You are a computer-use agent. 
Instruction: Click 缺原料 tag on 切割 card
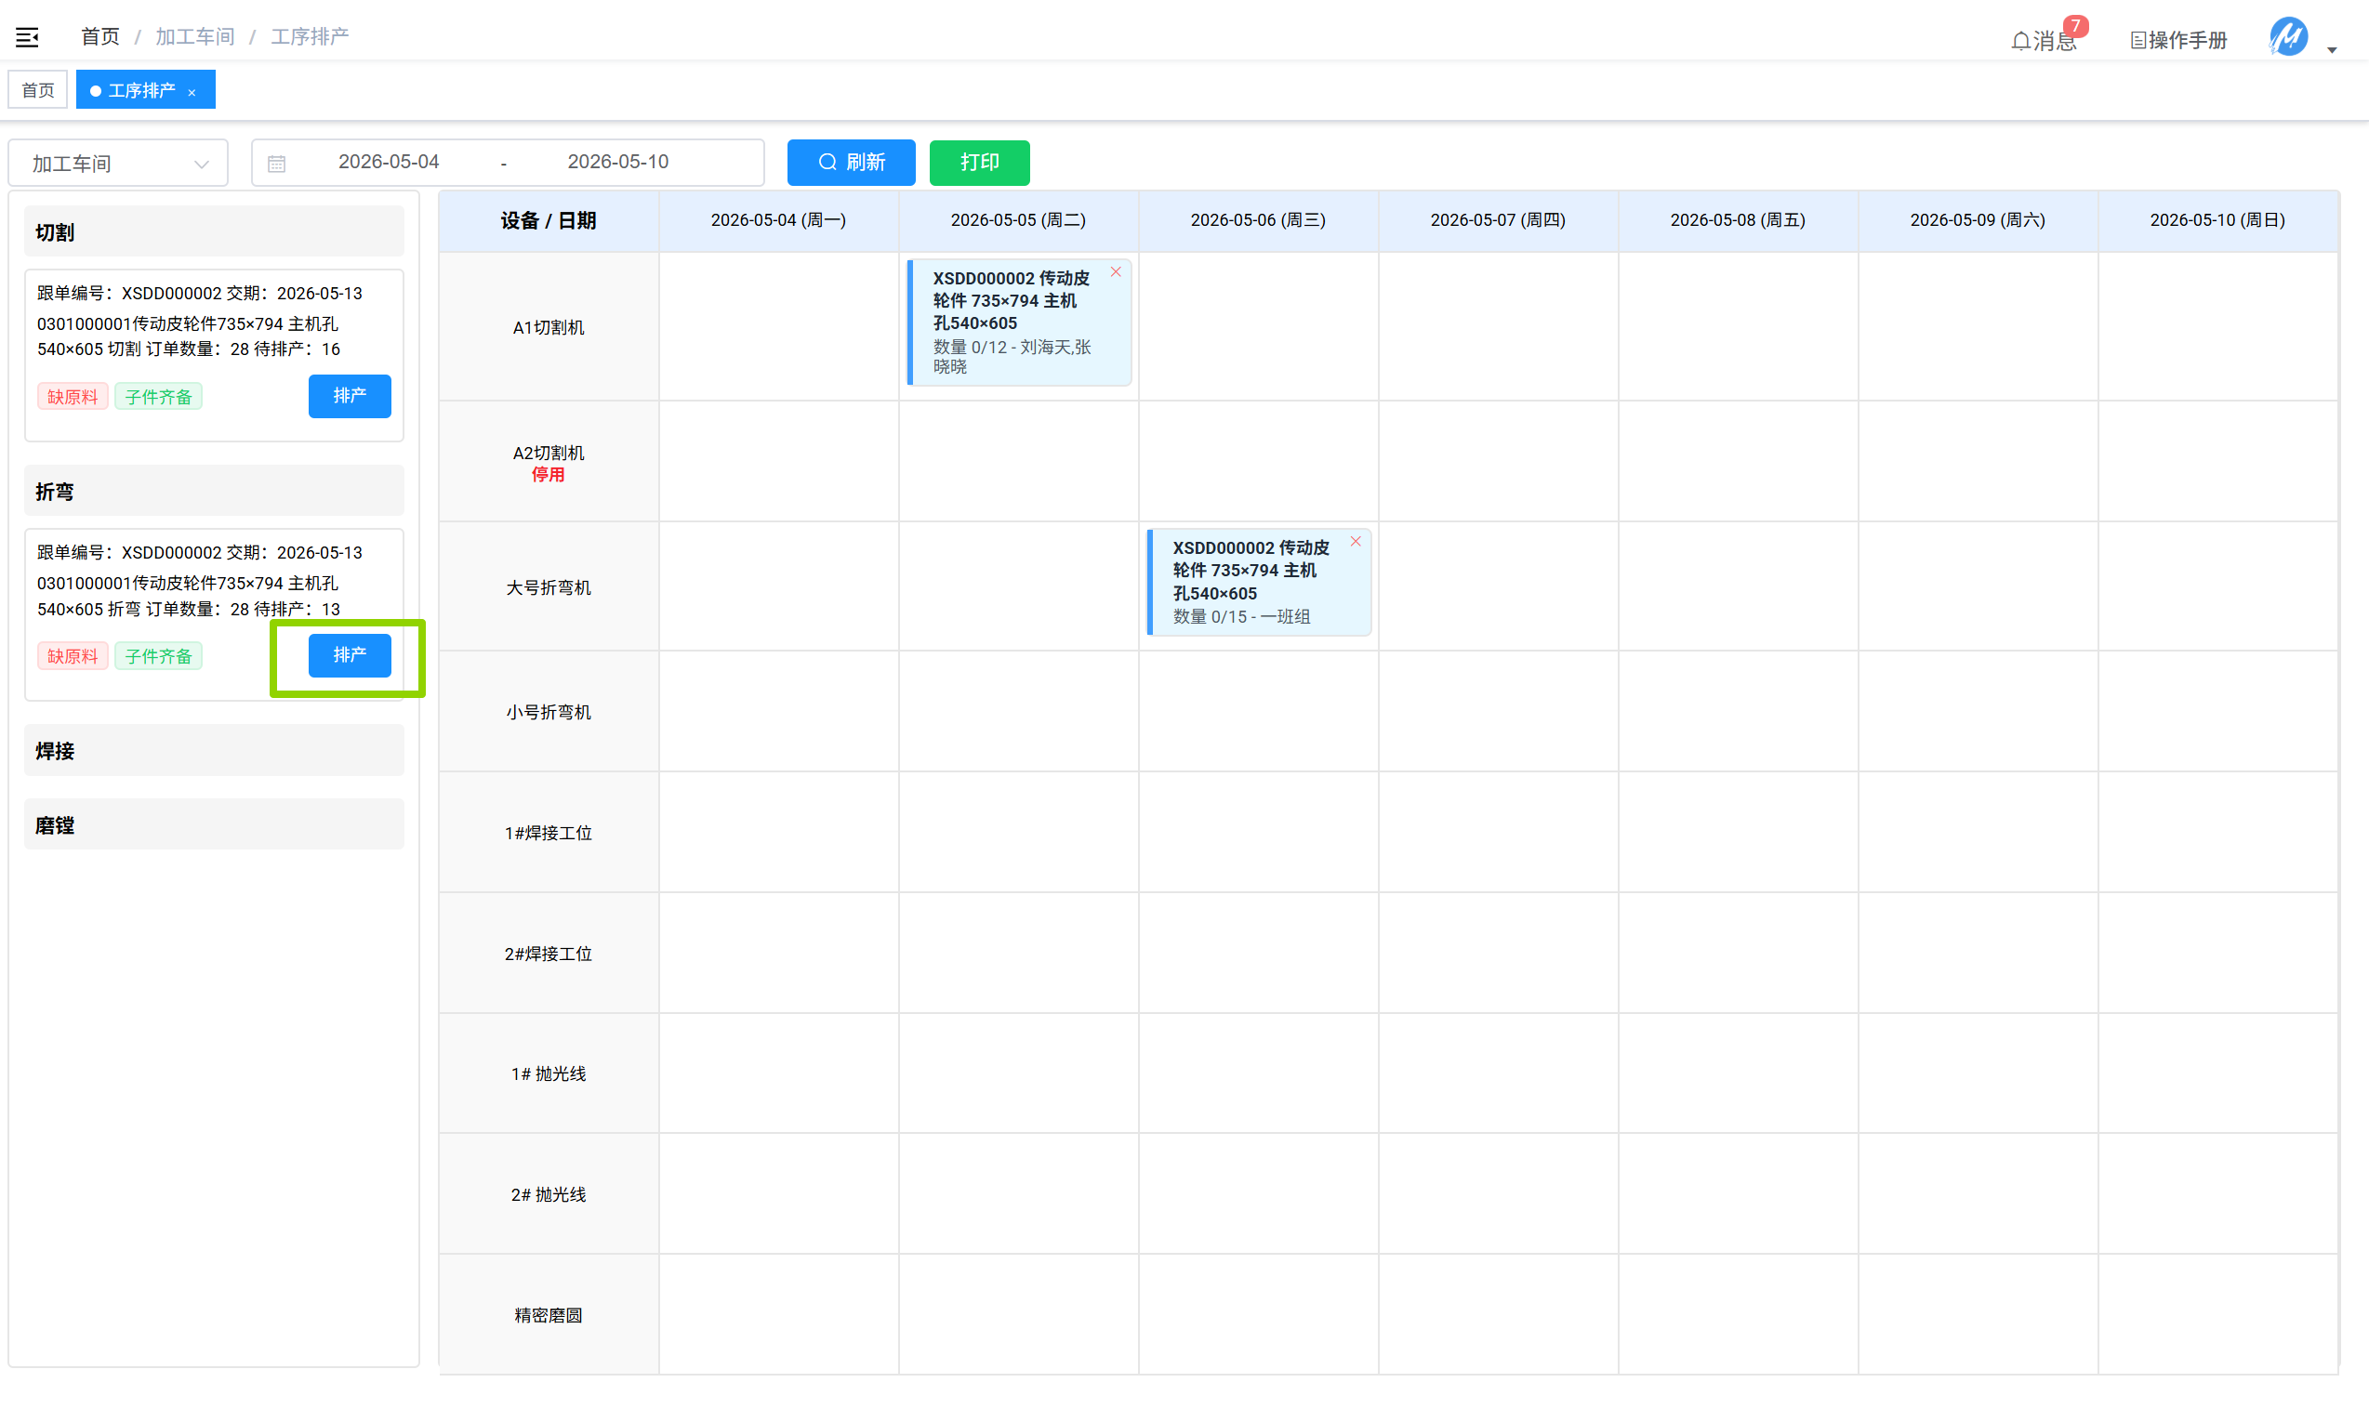point(73,397)
